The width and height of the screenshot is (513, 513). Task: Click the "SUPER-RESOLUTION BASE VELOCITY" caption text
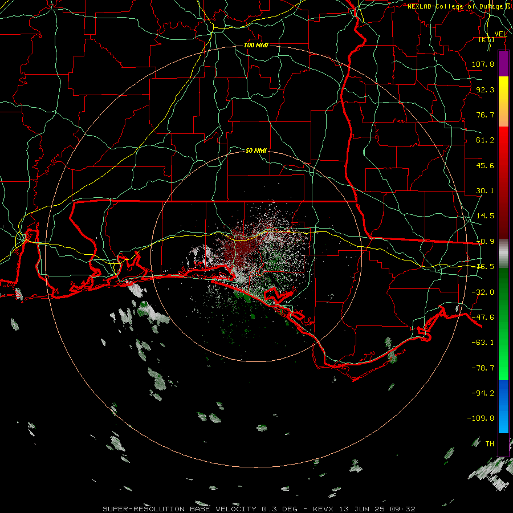coord(181,509)
